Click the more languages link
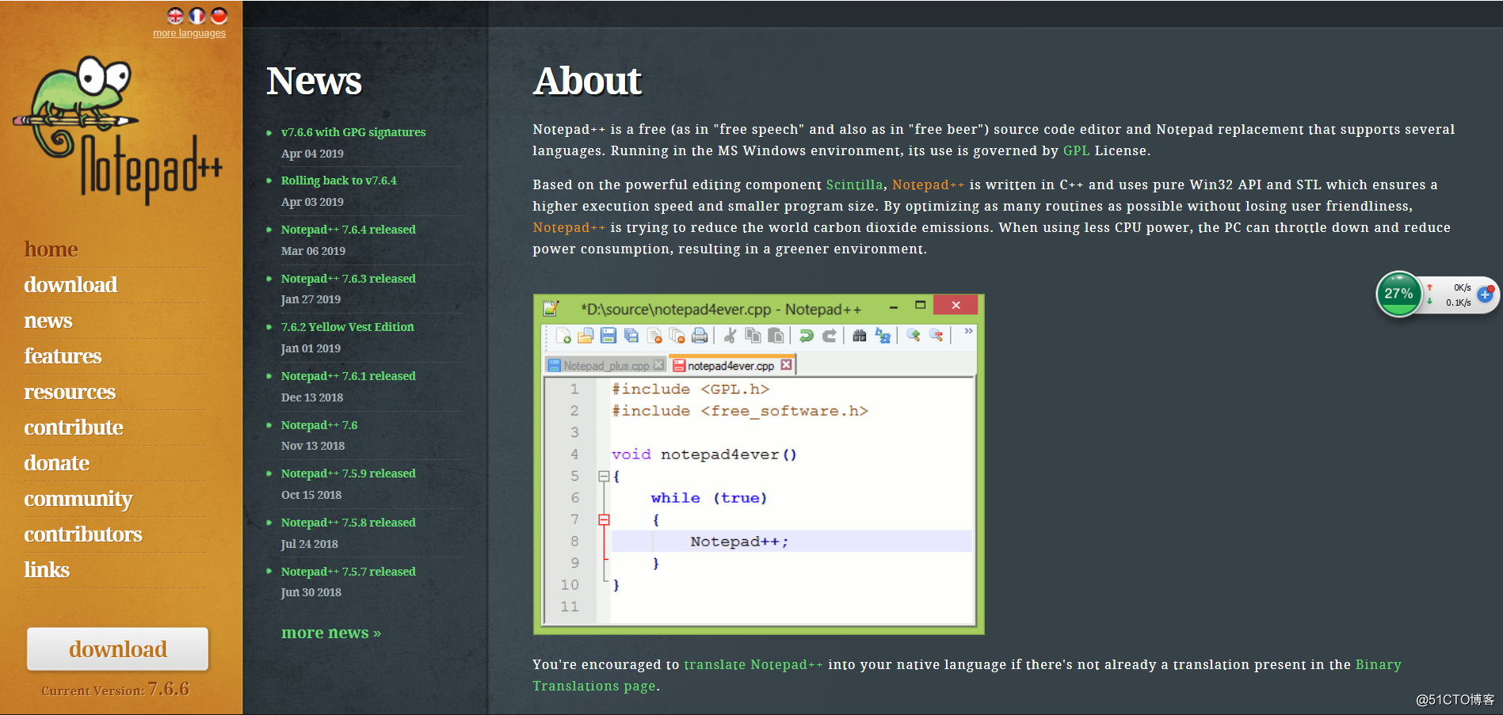This screenshot has width=1503, height=715. click(189, 33)
